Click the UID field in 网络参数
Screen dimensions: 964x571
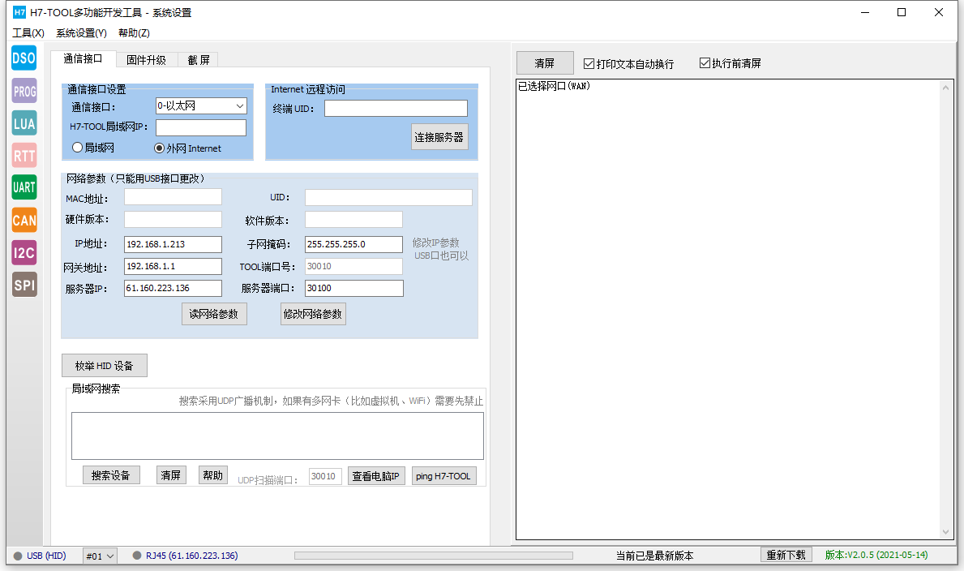pos(388,197)
